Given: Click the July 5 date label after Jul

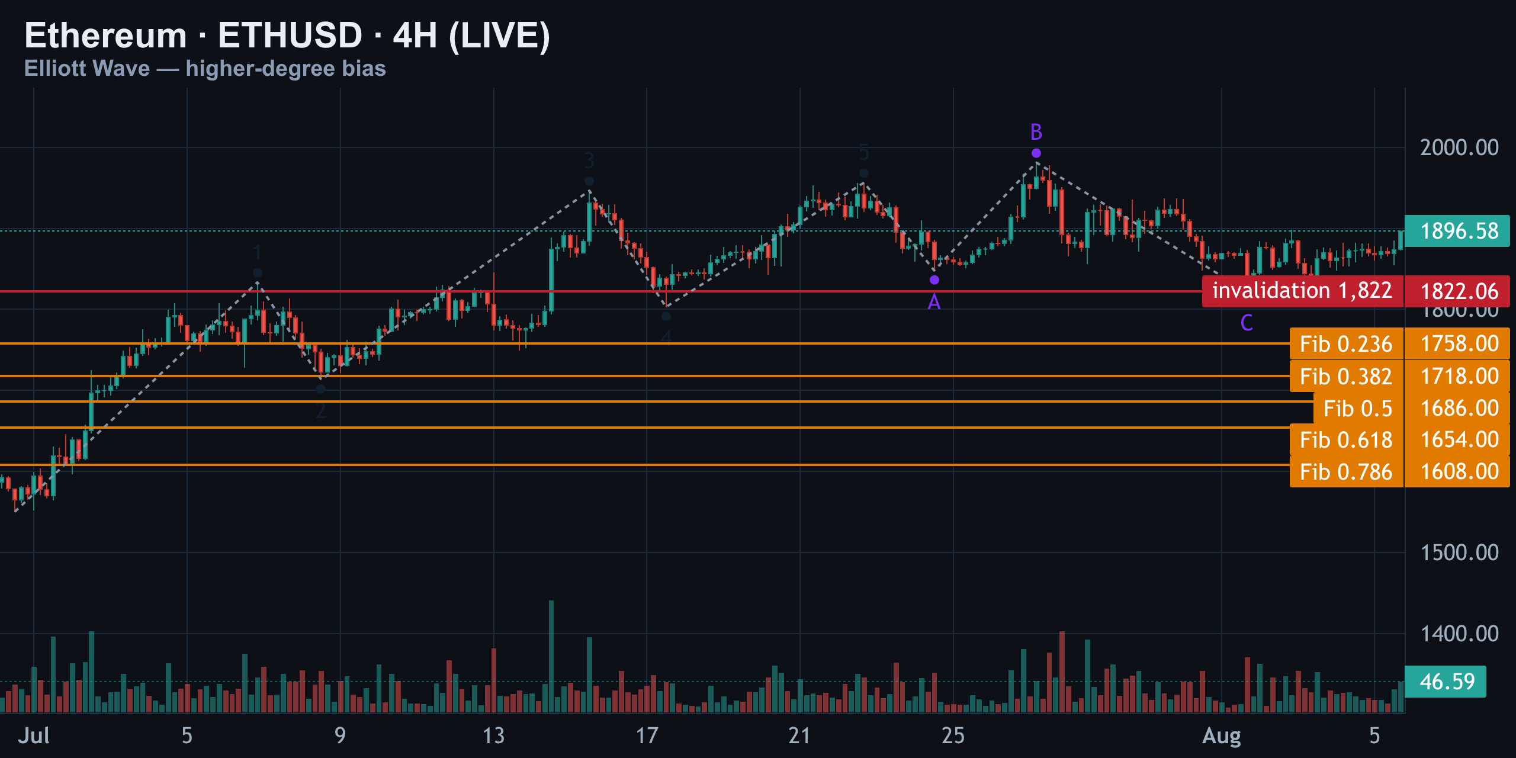Looking at the screenshot, I should pyautogui.click(x=187, y=735).
